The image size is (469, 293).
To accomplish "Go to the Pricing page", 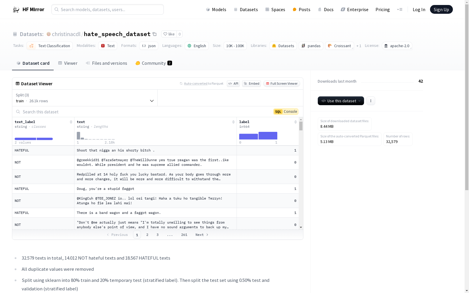I will [x=383, y=10].
